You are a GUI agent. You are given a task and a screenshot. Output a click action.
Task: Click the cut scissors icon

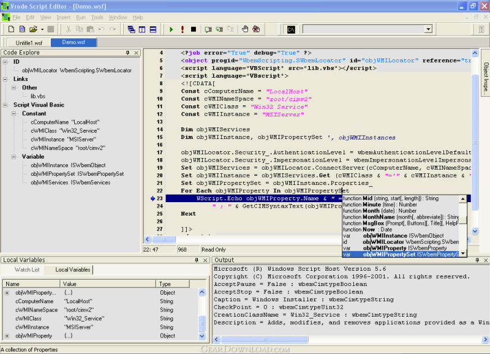[69, 29]
